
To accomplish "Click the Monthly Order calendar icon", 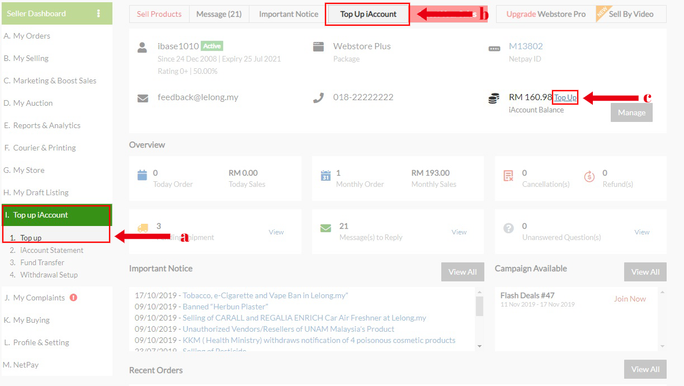I will [x=326, y=176].
